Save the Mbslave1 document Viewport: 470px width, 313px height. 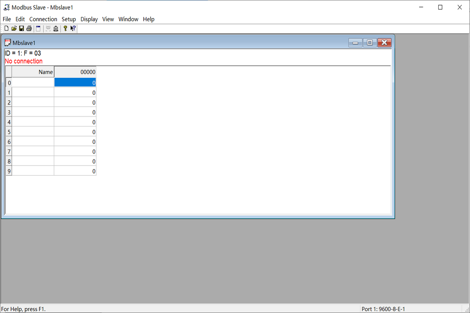(x=21, y=28)
